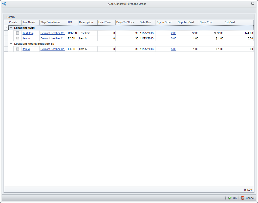258x203 pixels.
Task: Click the application logo icon in title bar
Action: pyautogui.click(x=4, y=4)
